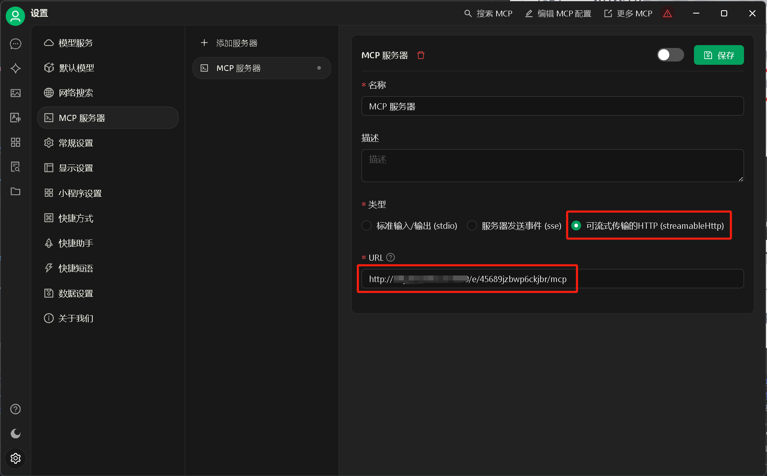Enable the MCP server toggle switch

[x=670, y=55]
